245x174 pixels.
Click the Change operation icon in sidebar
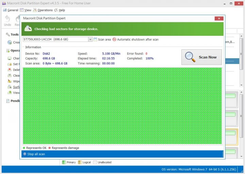(x=10, y=58)
